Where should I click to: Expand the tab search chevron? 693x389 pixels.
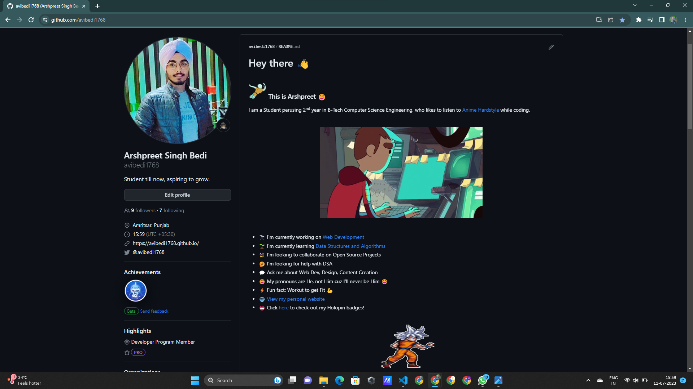[x=635, y=5]
